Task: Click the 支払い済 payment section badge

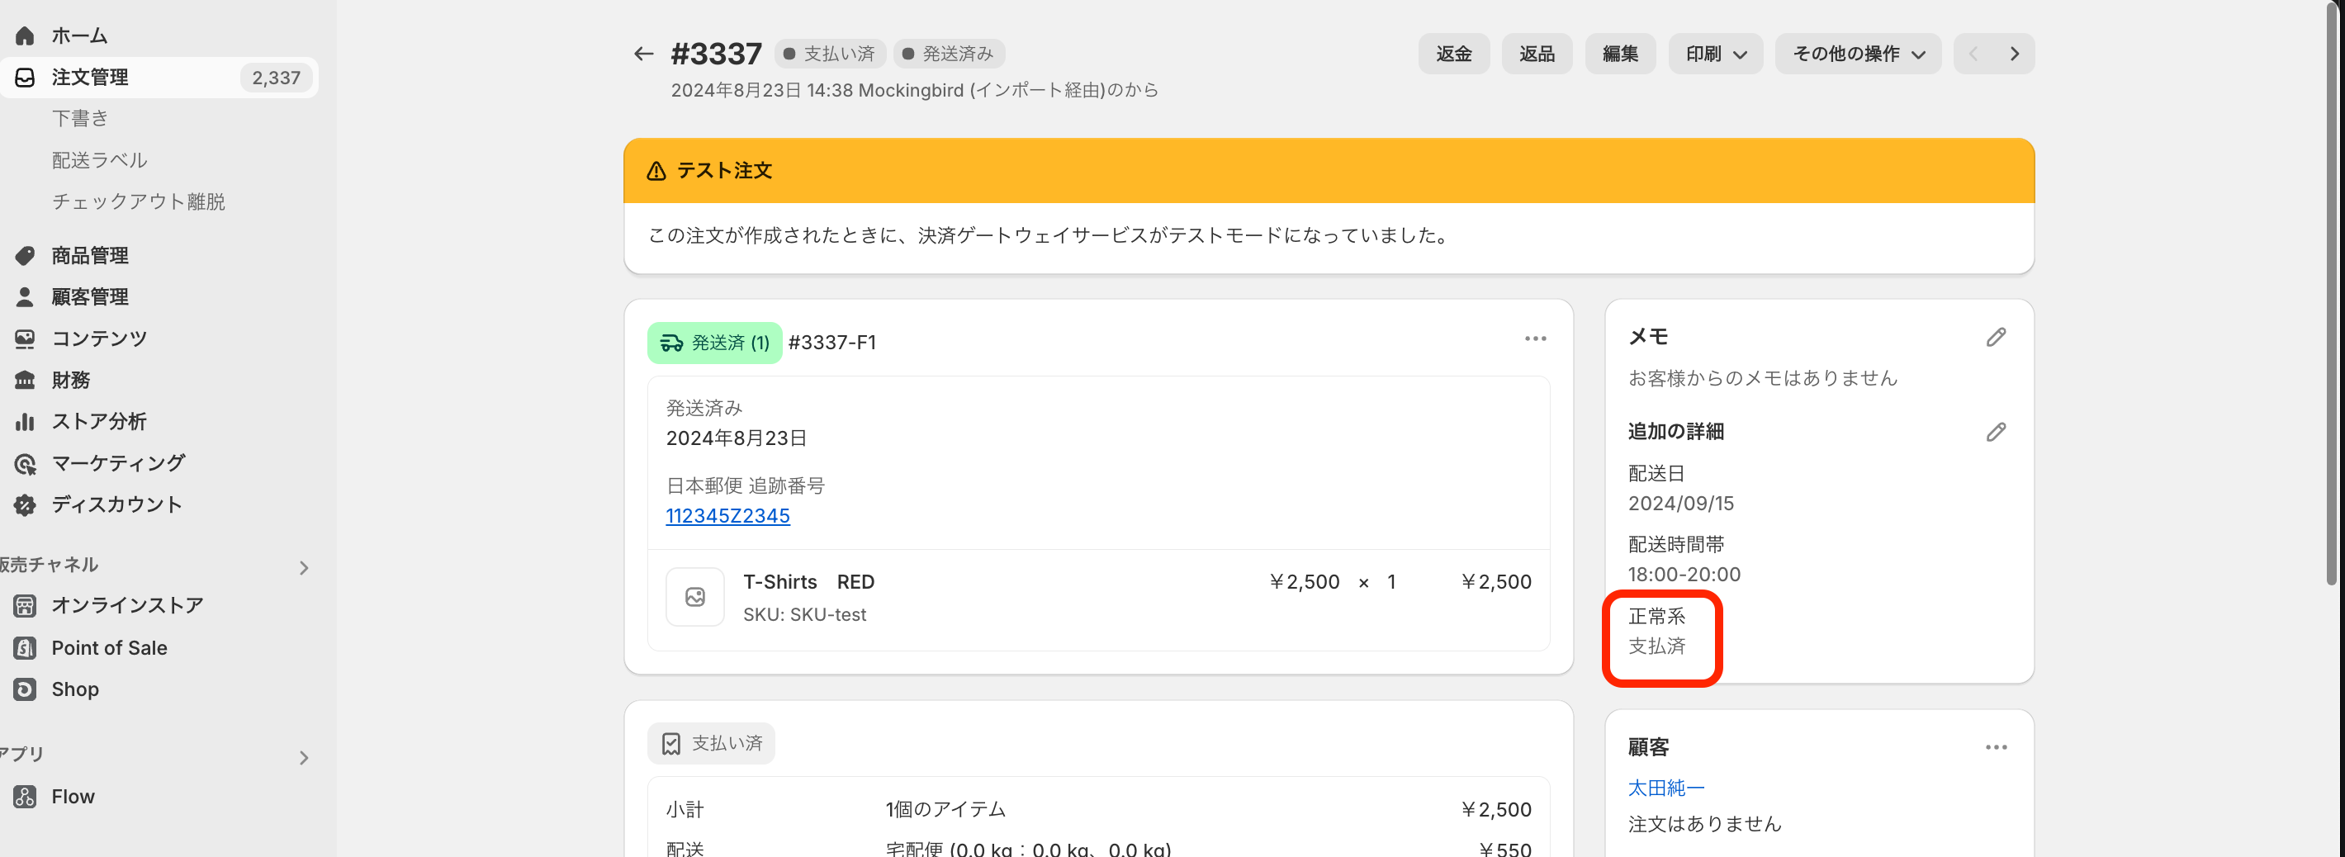Action: pos(711,743)
